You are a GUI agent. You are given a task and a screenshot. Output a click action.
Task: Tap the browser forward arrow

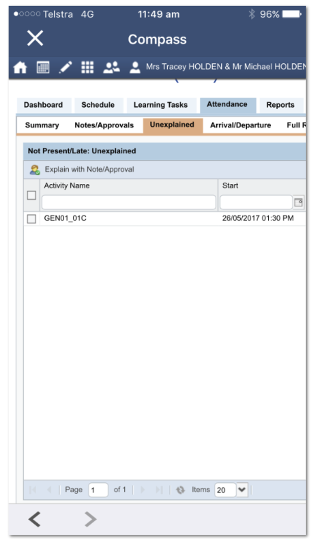[x=91, y=520]
